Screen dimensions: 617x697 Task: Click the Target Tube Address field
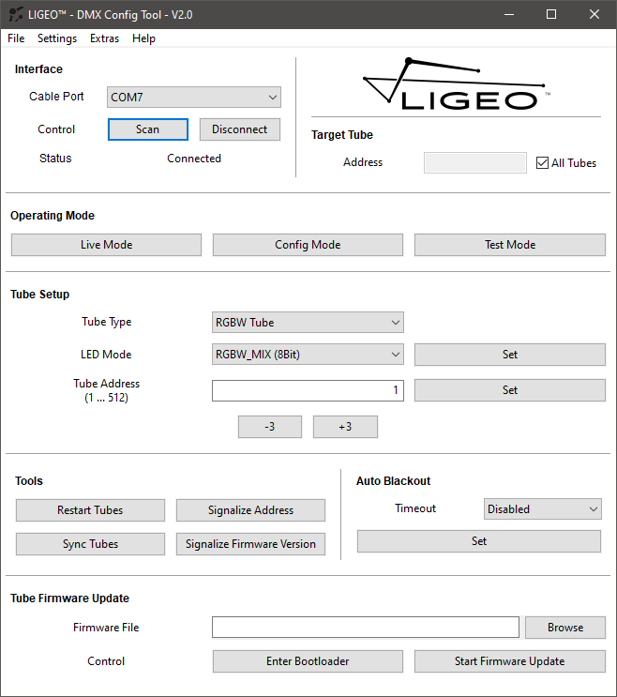[x=475, y=162]
